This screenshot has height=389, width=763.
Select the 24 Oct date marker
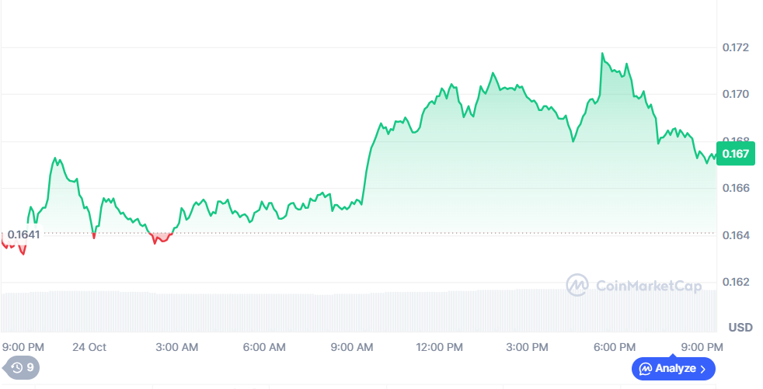[x=91, y=346]
